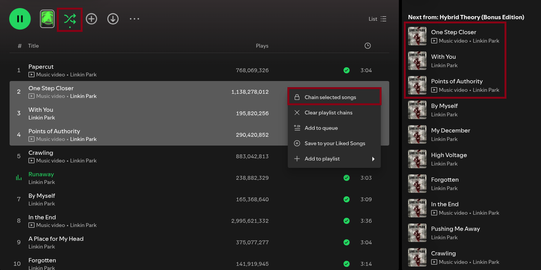
Task: Toggle the saved checkmark for In the End
Action: click(x=347, y=221)
